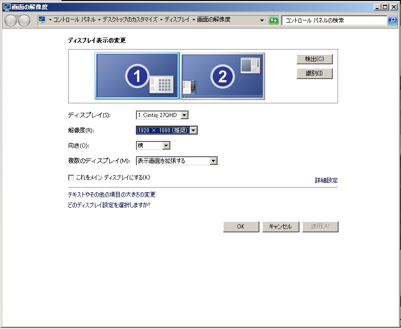Click ディスプレイ breadcrumb in address bar

(x=177, y=20)
